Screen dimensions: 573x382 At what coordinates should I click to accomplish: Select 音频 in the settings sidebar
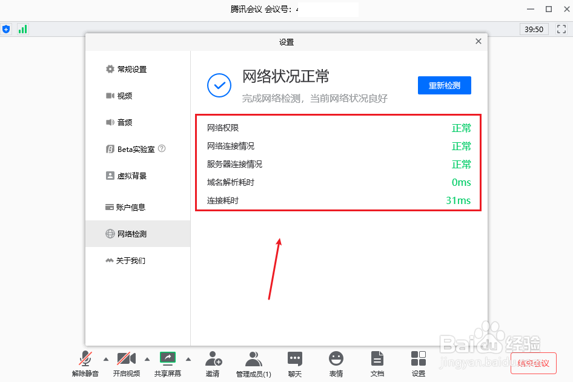(x=137, y=122)
